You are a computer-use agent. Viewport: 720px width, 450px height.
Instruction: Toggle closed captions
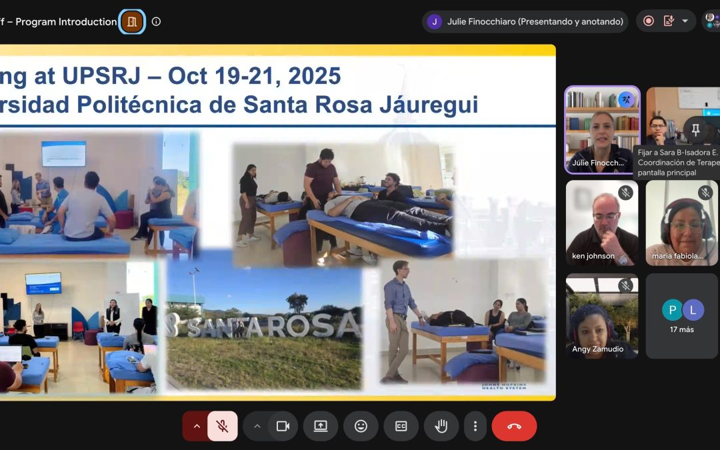pos(401,426)
